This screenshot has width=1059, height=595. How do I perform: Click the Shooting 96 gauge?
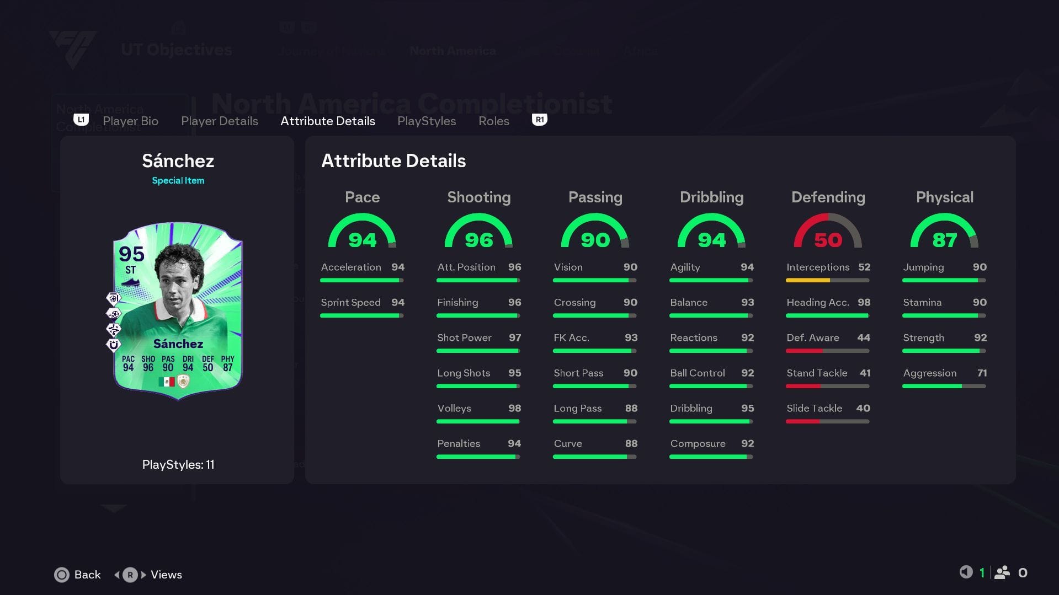coord(478,231)
